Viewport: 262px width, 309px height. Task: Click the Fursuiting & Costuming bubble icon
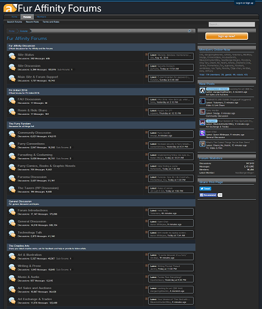pos(12,156)
